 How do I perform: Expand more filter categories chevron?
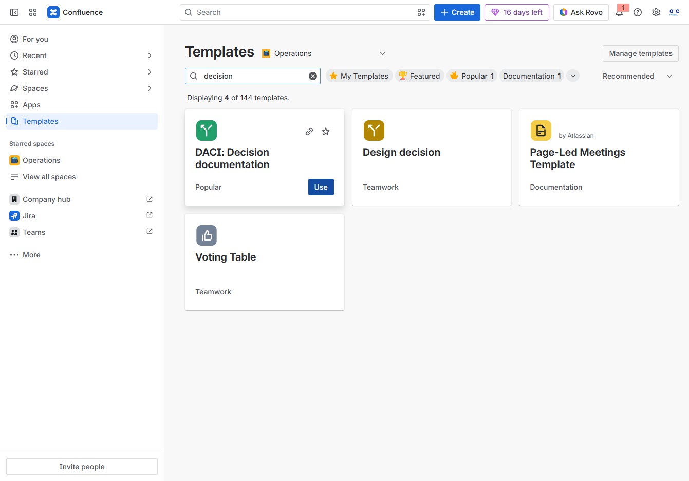(x=573, y=76)
